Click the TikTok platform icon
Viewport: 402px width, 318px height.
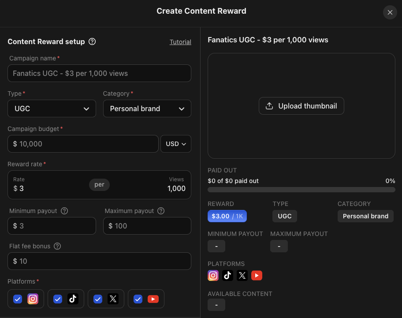[73, 299]
